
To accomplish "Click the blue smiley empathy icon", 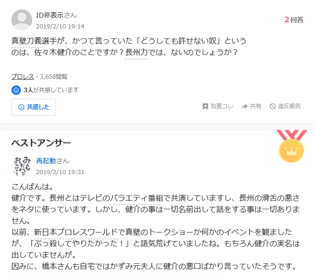I will [16, 90].
